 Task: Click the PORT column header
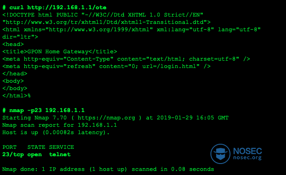10,147
